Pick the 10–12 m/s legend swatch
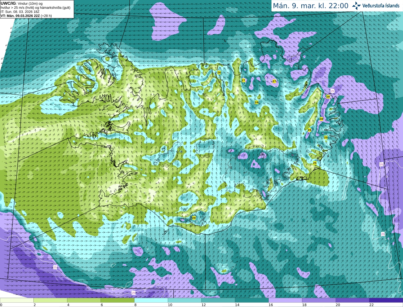The width and height of the screenshot is (403, 307). click(184, 300)
